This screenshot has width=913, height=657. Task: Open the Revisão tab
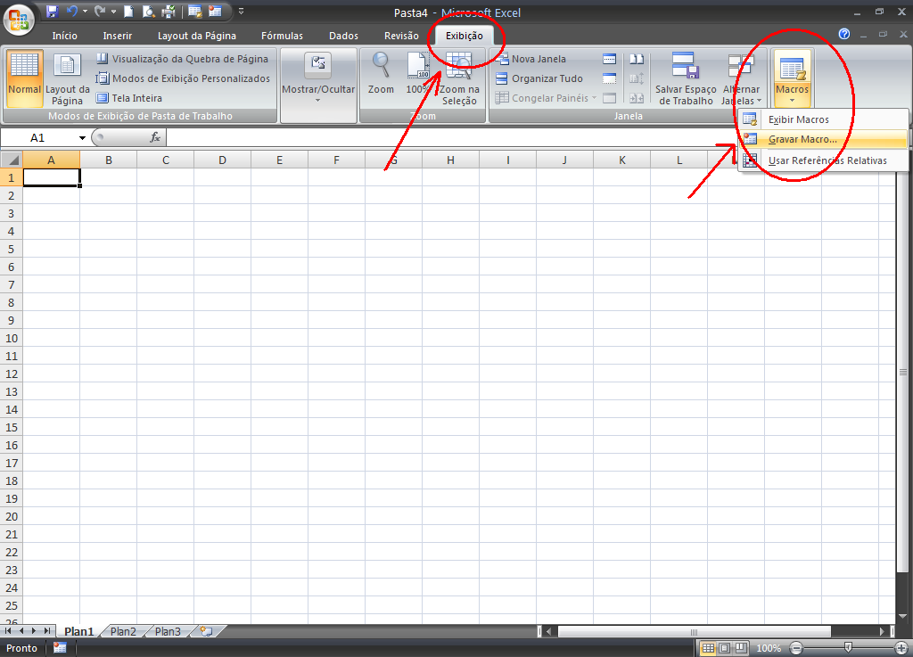point(401,36)
